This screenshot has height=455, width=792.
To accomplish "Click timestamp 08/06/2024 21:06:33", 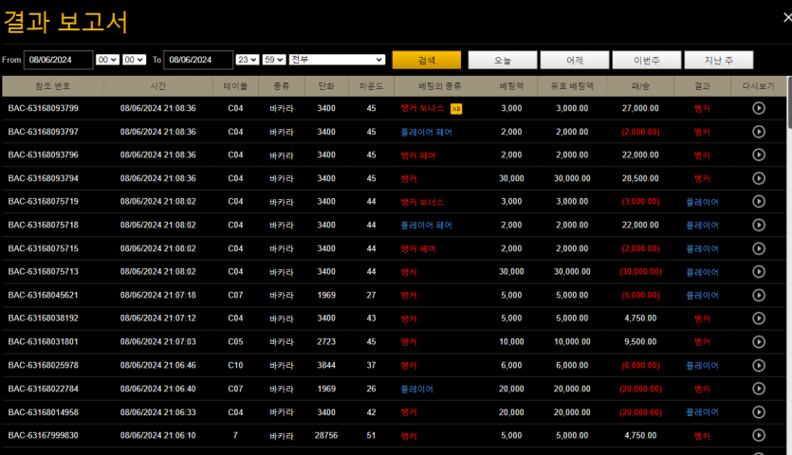I will pos(157,412).
